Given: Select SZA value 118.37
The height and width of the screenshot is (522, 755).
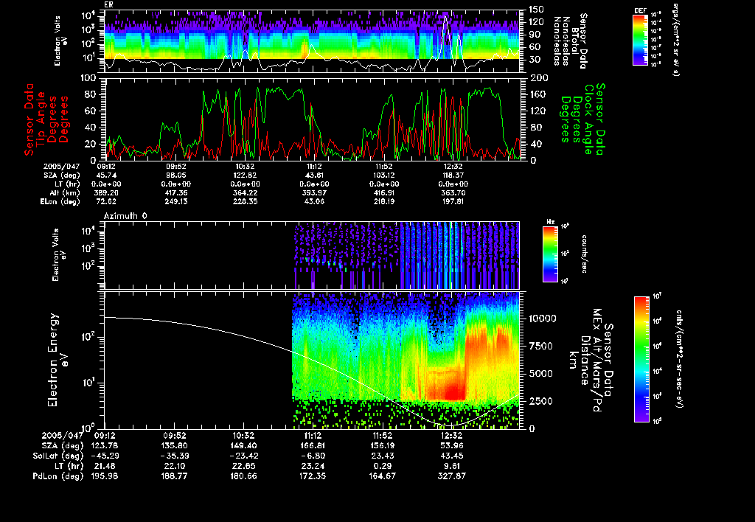Looking at the screenshot, I should point(453,175).
